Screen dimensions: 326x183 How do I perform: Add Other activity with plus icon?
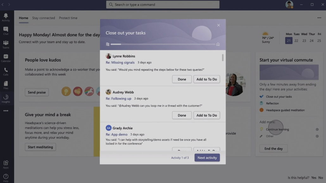click(x=317, y=136)
